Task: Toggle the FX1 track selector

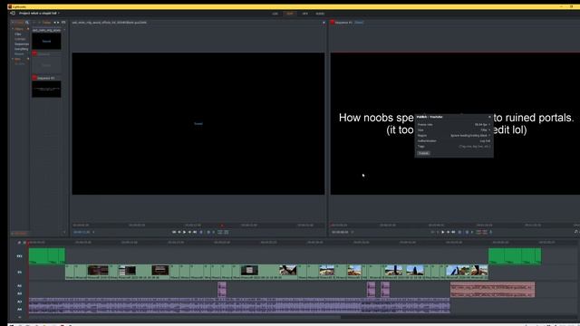Action: coord(19,255)
